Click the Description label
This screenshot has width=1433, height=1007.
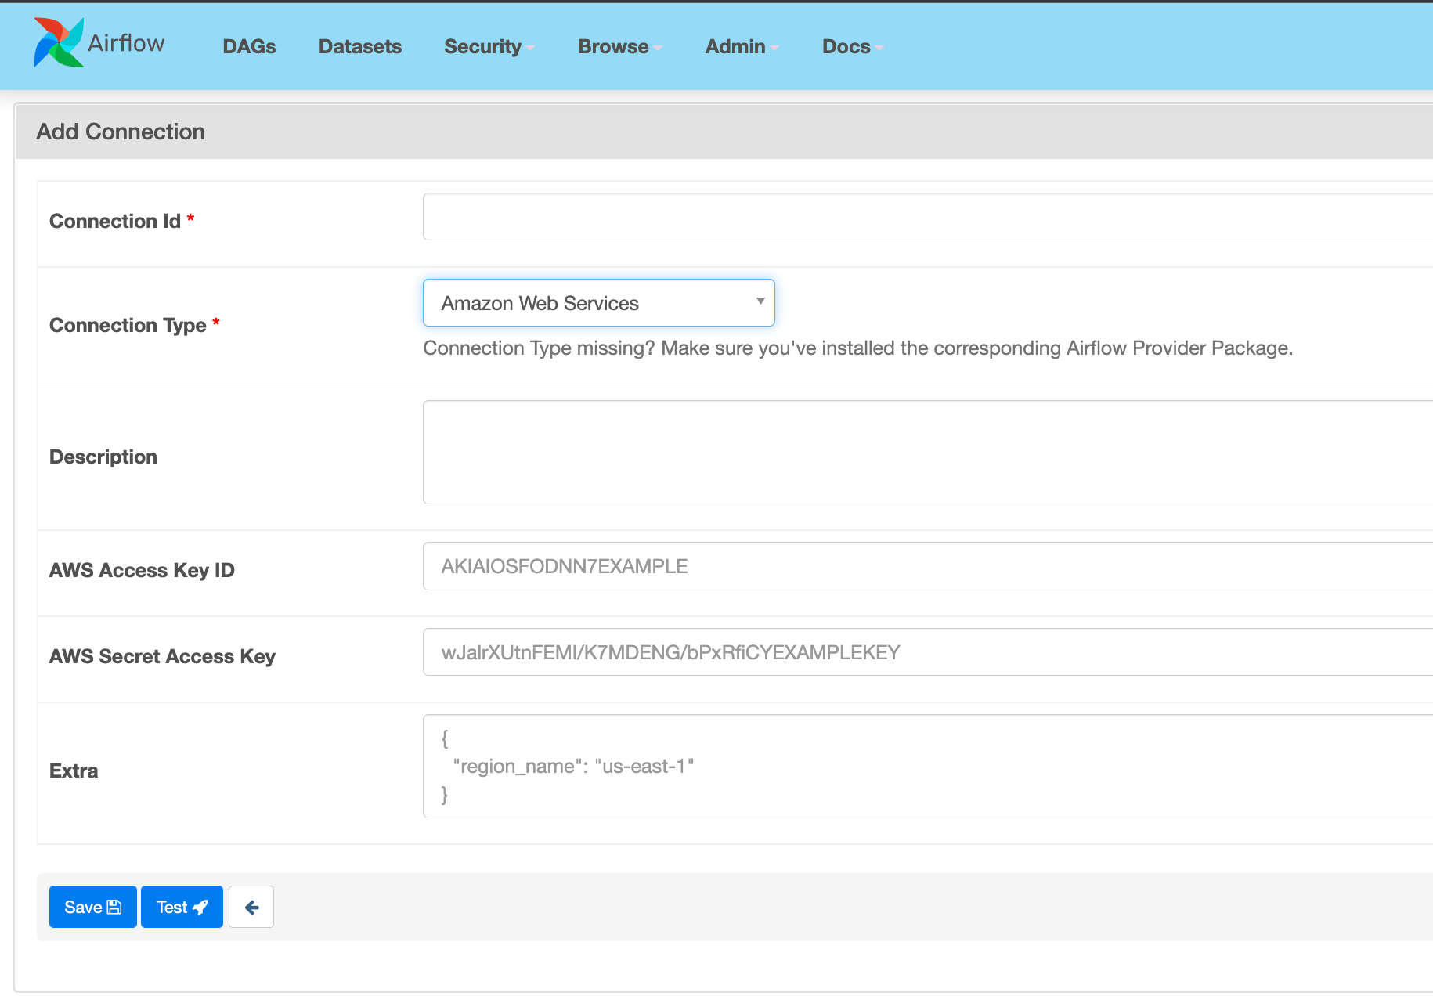103,457
